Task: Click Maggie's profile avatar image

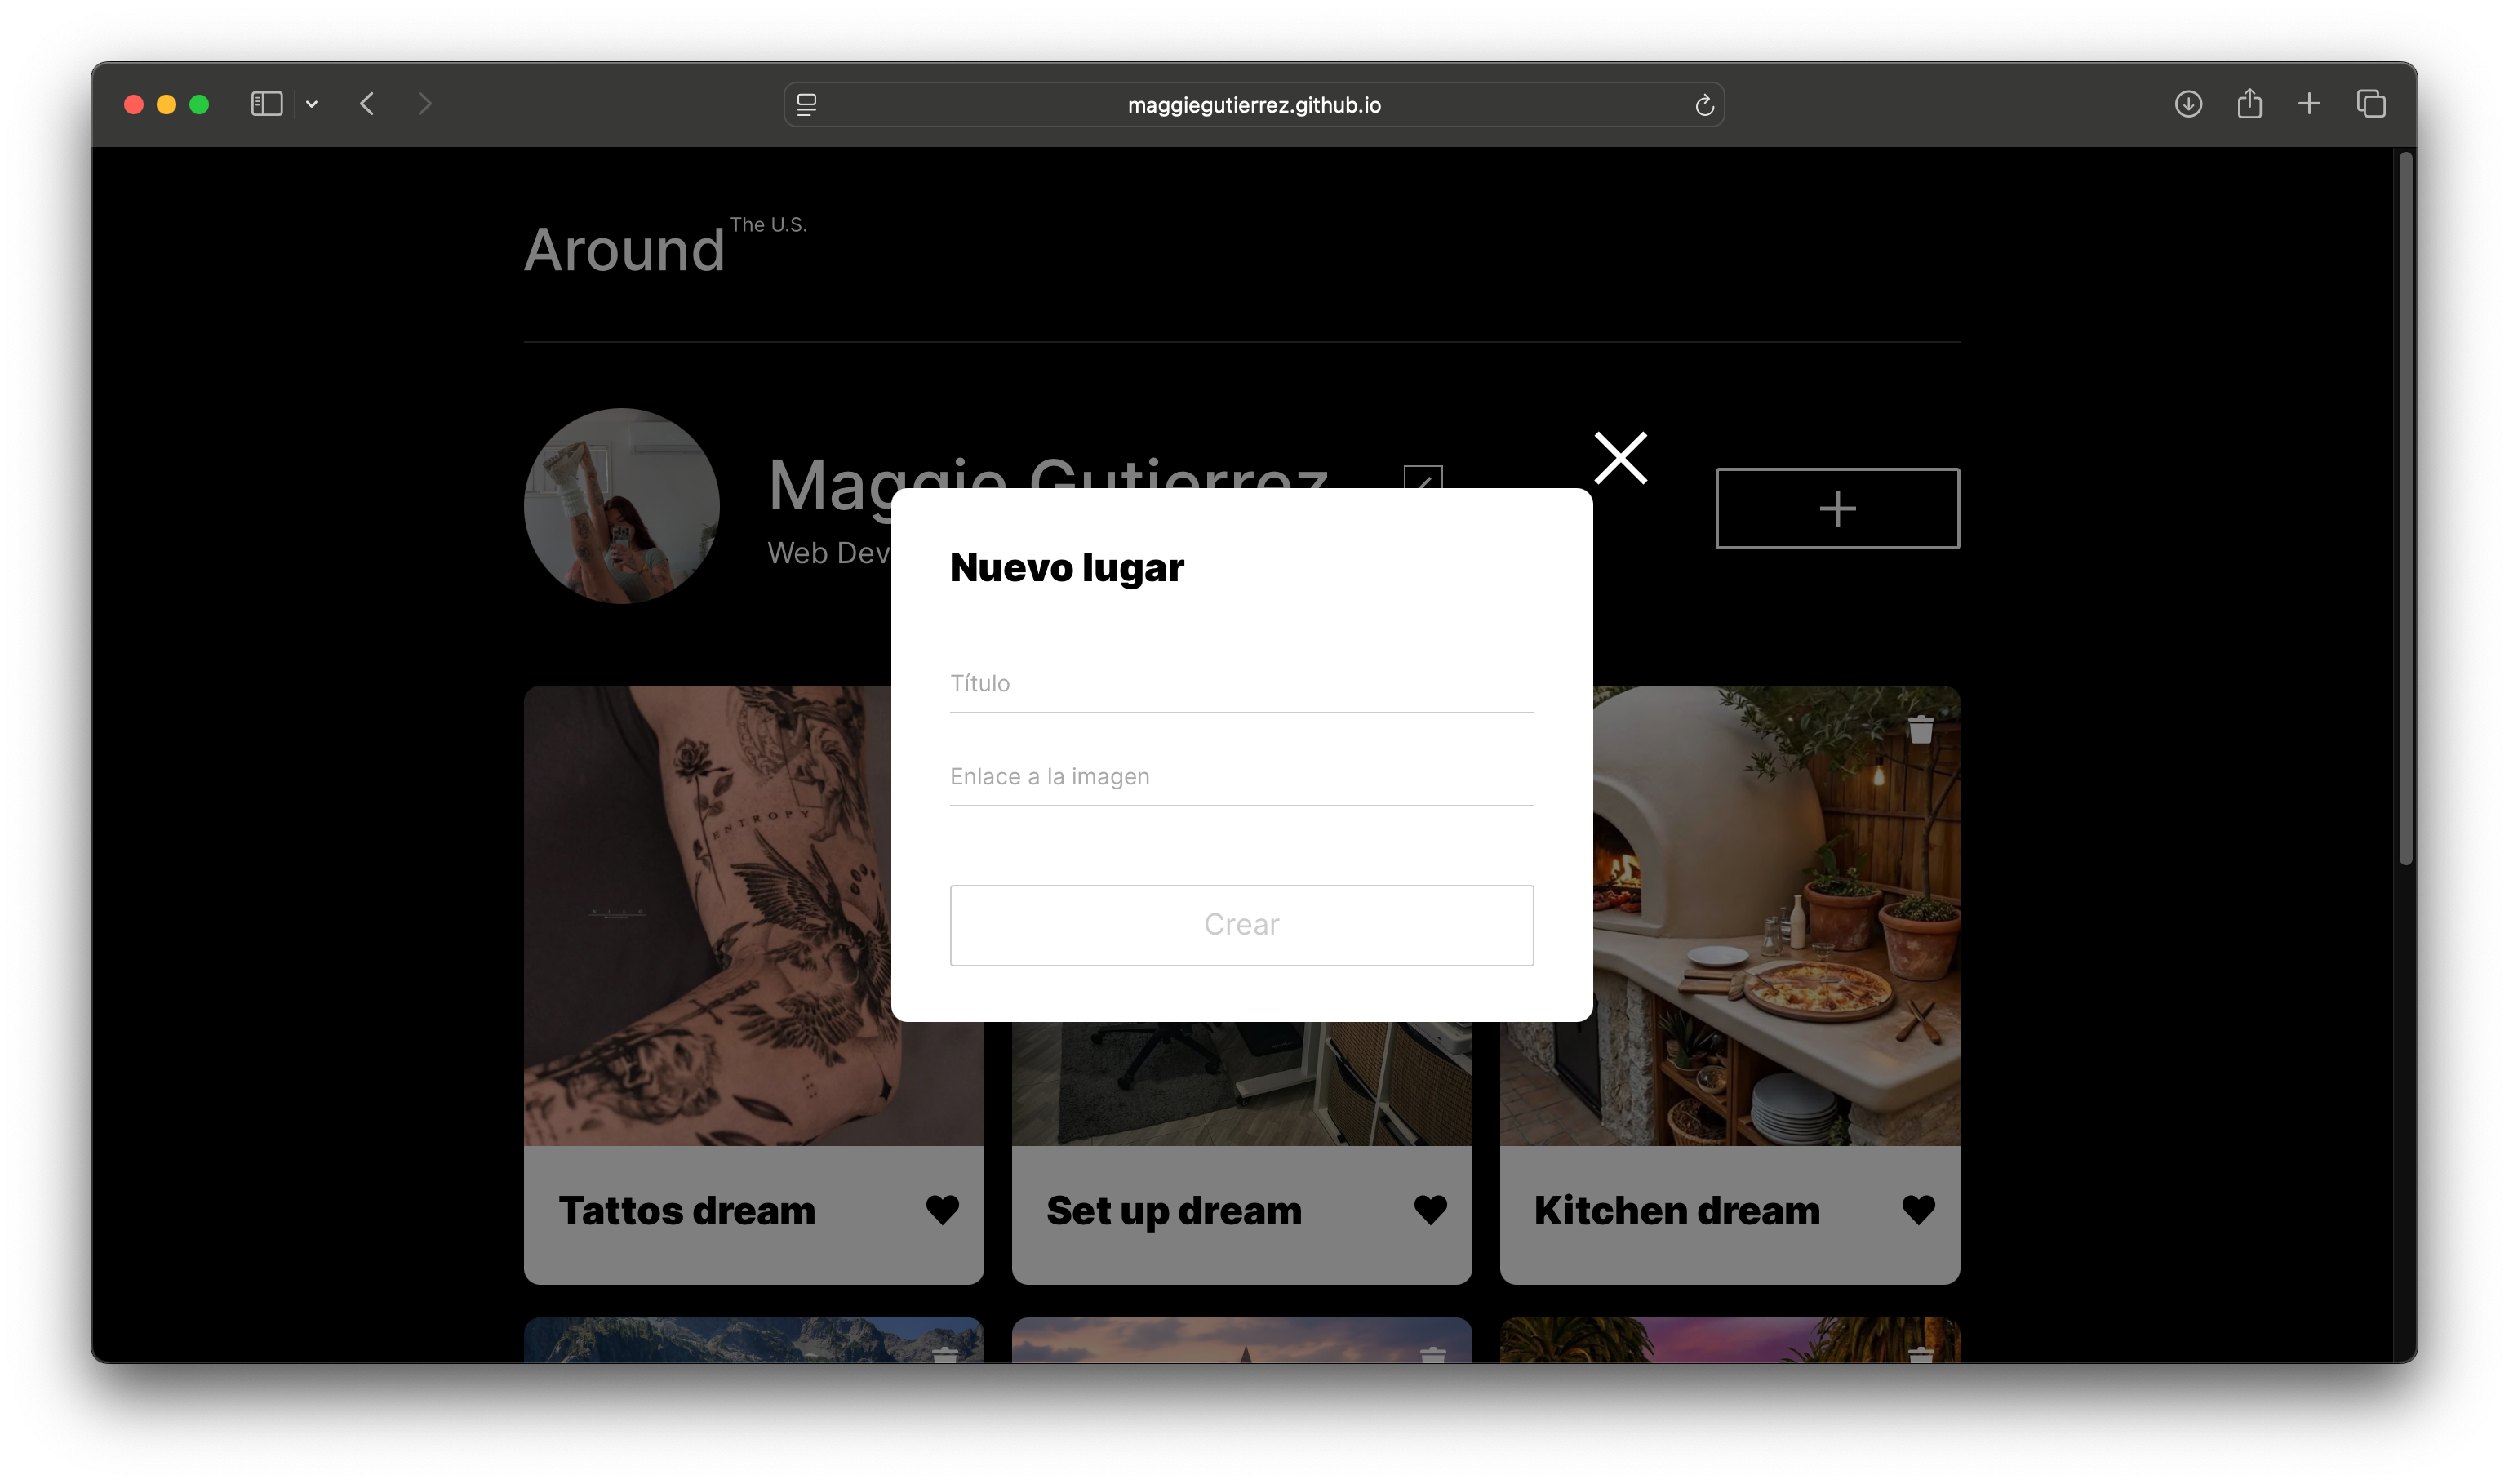Action: click(621, 506)
